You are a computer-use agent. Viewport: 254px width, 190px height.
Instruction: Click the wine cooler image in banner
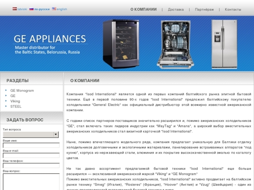pos(121,44)
